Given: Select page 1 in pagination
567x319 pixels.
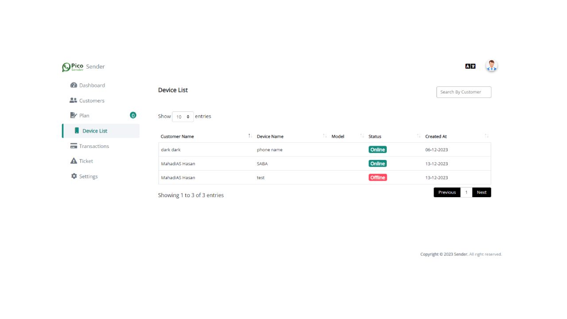Looking at the screenshot, I should click(x=466, y=192).
